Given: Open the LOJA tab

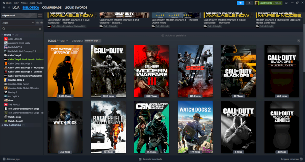Looking at the screenshot, I should (16, 8).
